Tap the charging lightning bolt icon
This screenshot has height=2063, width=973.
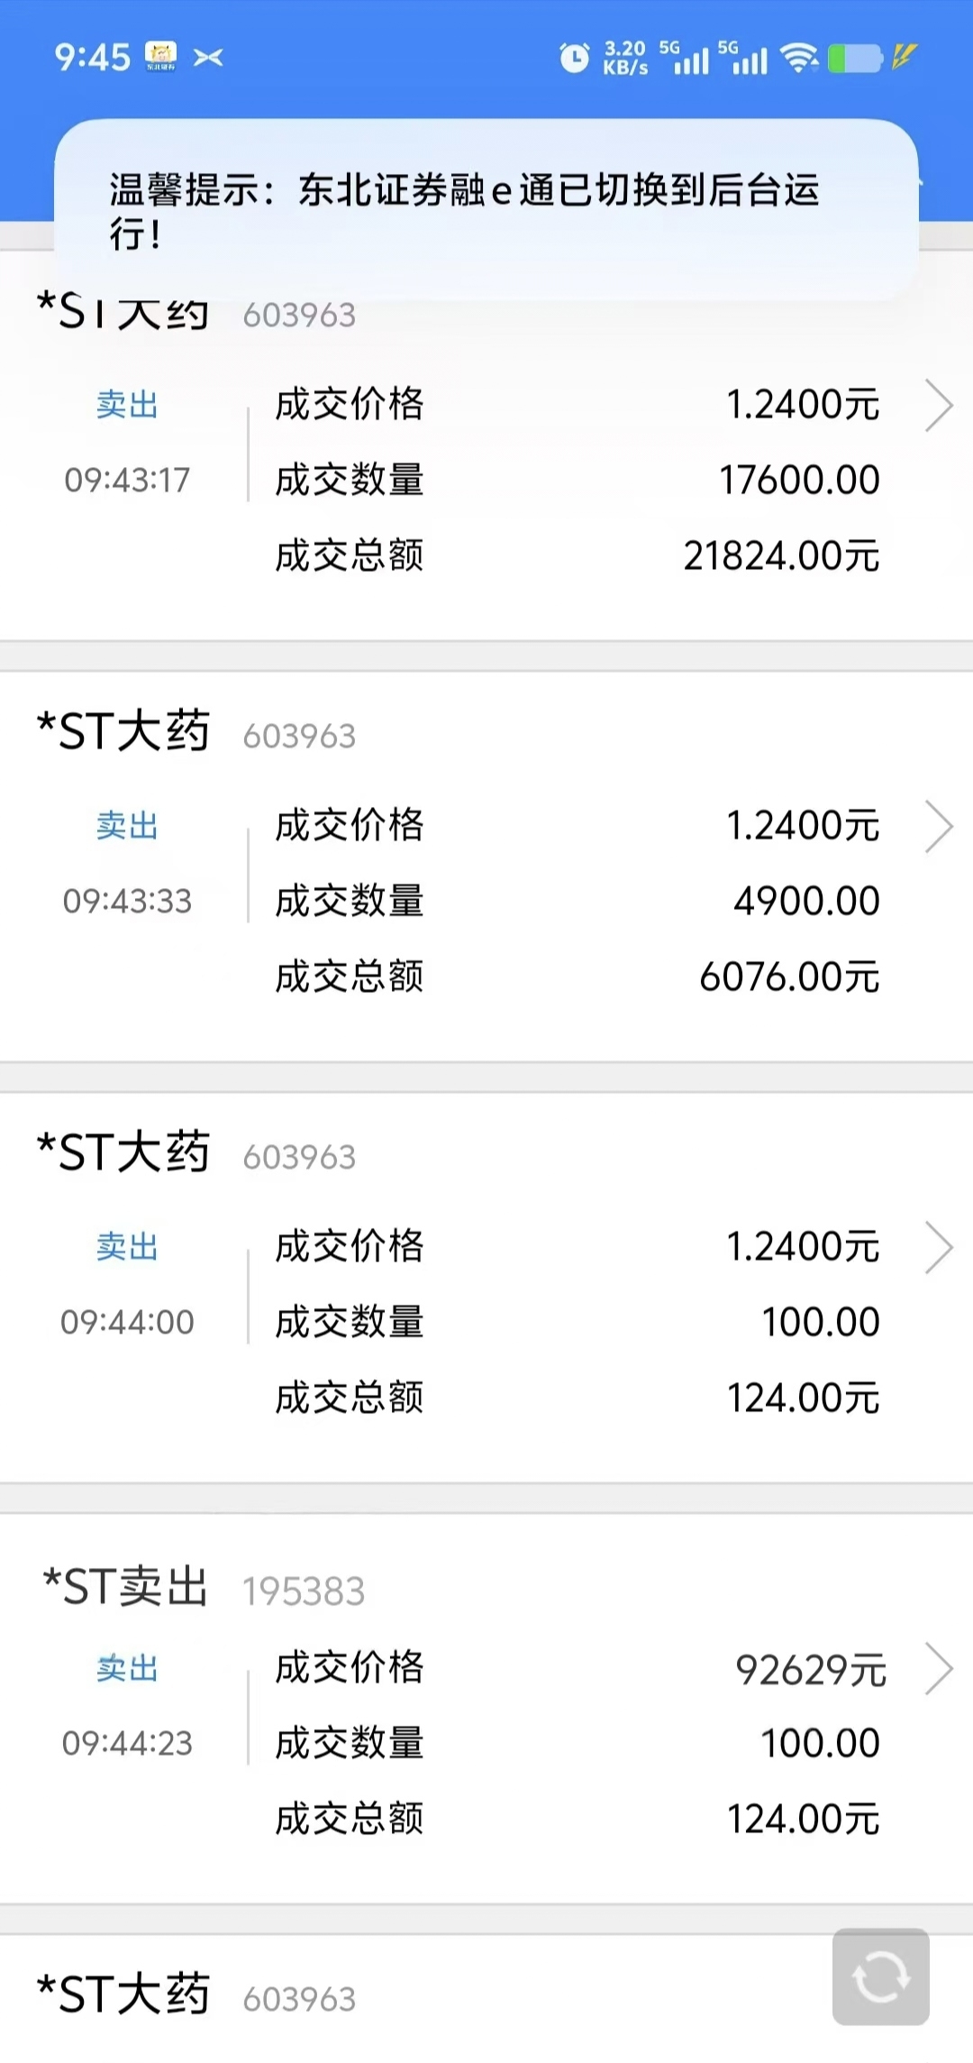click(904, 57)
